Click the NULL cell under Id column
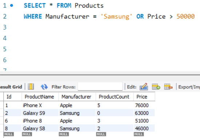 pos(9,134)
